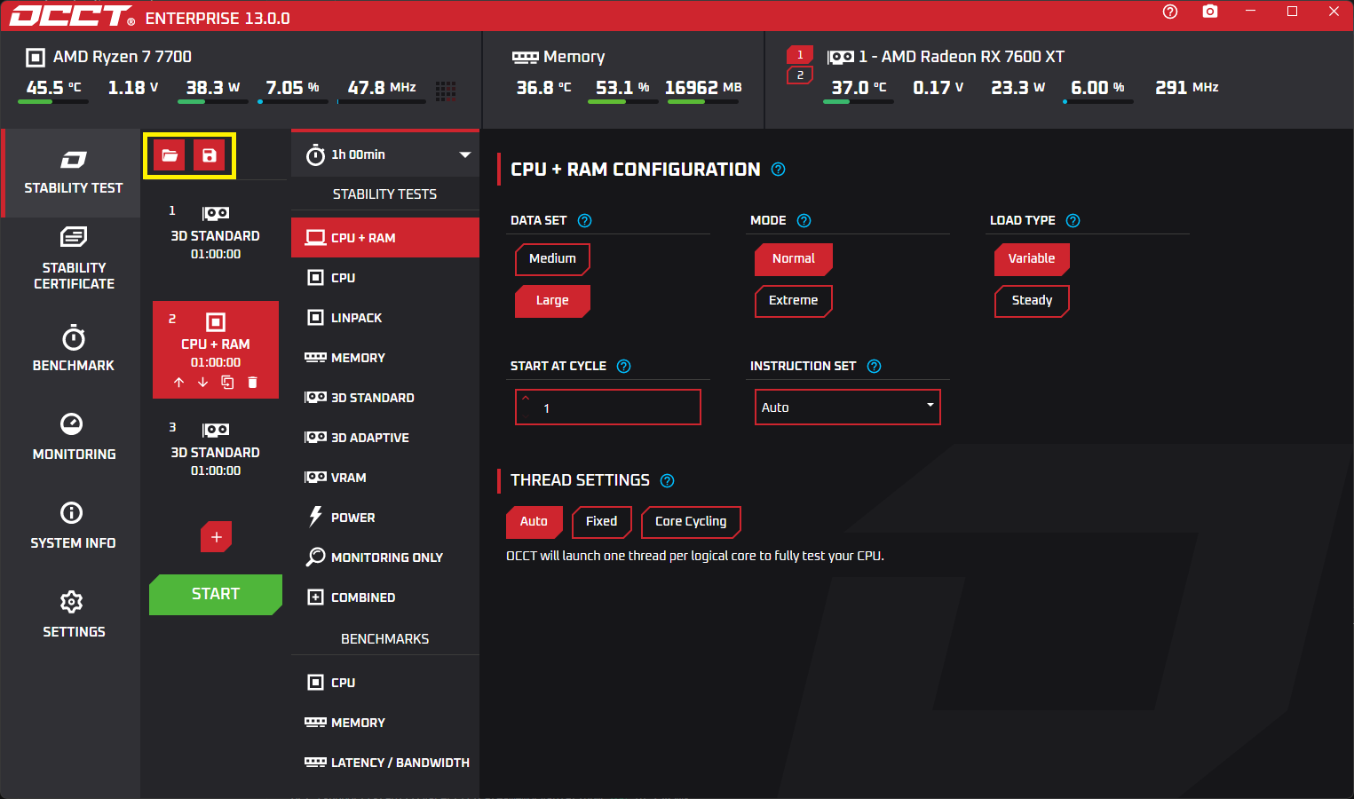Click the open schedule folder icon
Viewport: 1354px width, 799px height.
[x=170, y=155]
